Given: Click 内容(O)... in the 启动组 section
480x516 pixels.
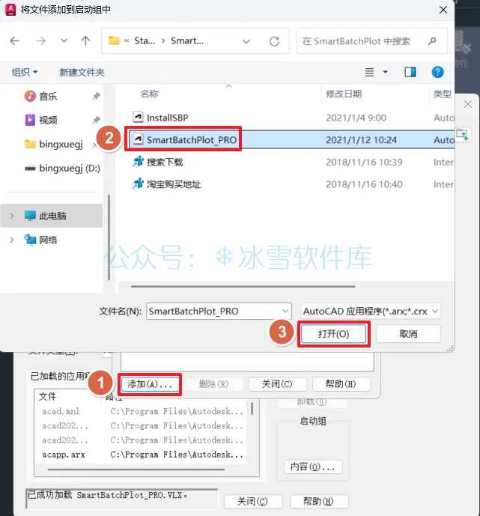Looking at the screenshot, I should tap(313, 467).
